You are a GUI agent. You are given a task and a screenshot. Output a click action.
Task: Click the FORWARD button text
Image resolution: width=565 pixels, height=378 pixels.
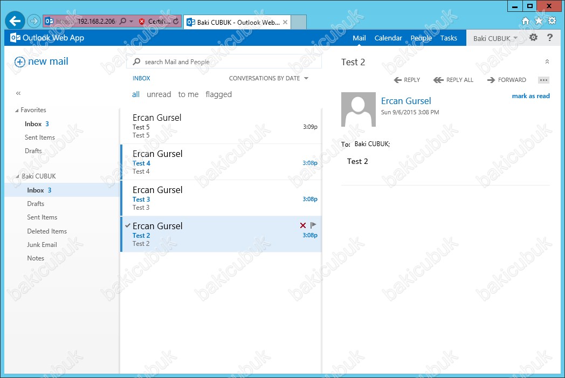click(512, 80)
